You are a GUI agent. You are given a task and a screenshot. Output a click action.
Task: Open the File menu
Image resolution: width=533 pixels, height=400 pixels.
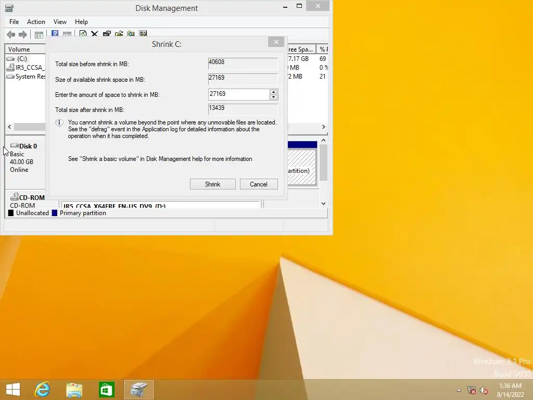coord(14,22)
